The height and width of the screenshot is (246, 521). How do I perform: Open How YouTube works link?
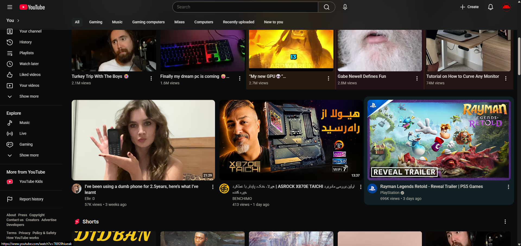pos(23,238)
